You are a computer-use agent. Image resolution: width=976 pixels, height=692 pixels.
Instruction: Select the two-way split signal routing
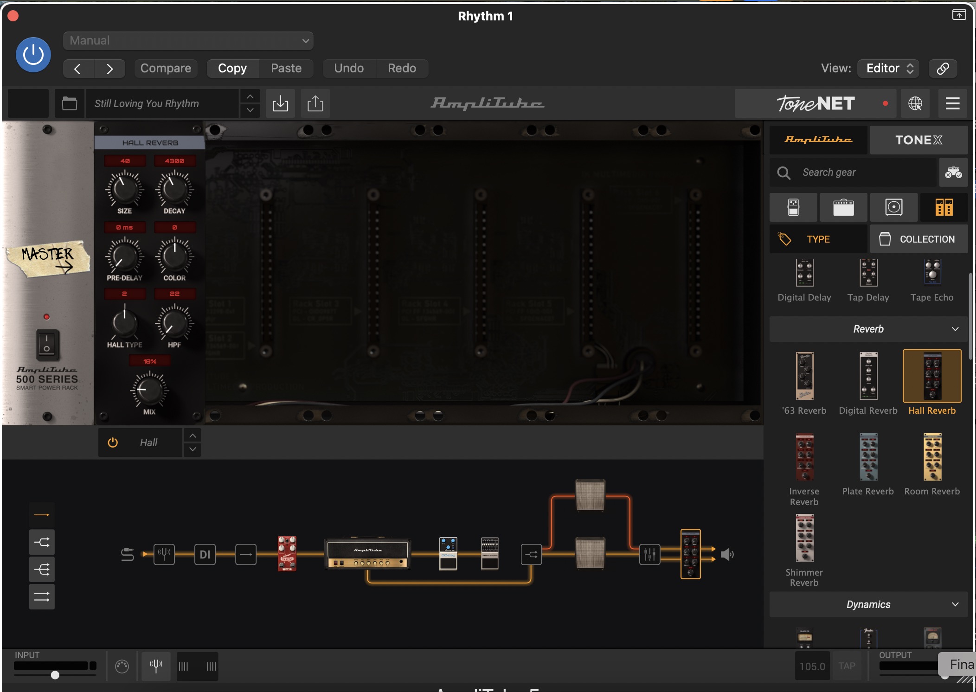pos(42,542)
